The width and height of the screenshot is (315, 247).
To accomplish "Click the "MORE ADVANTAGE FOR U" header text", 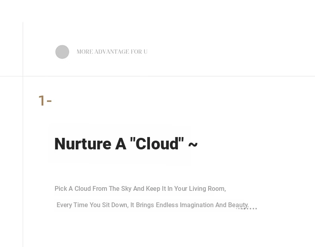I will [112, 52].
